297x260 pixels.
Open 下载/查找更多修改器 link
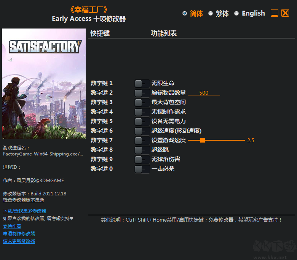coord(24,211)
